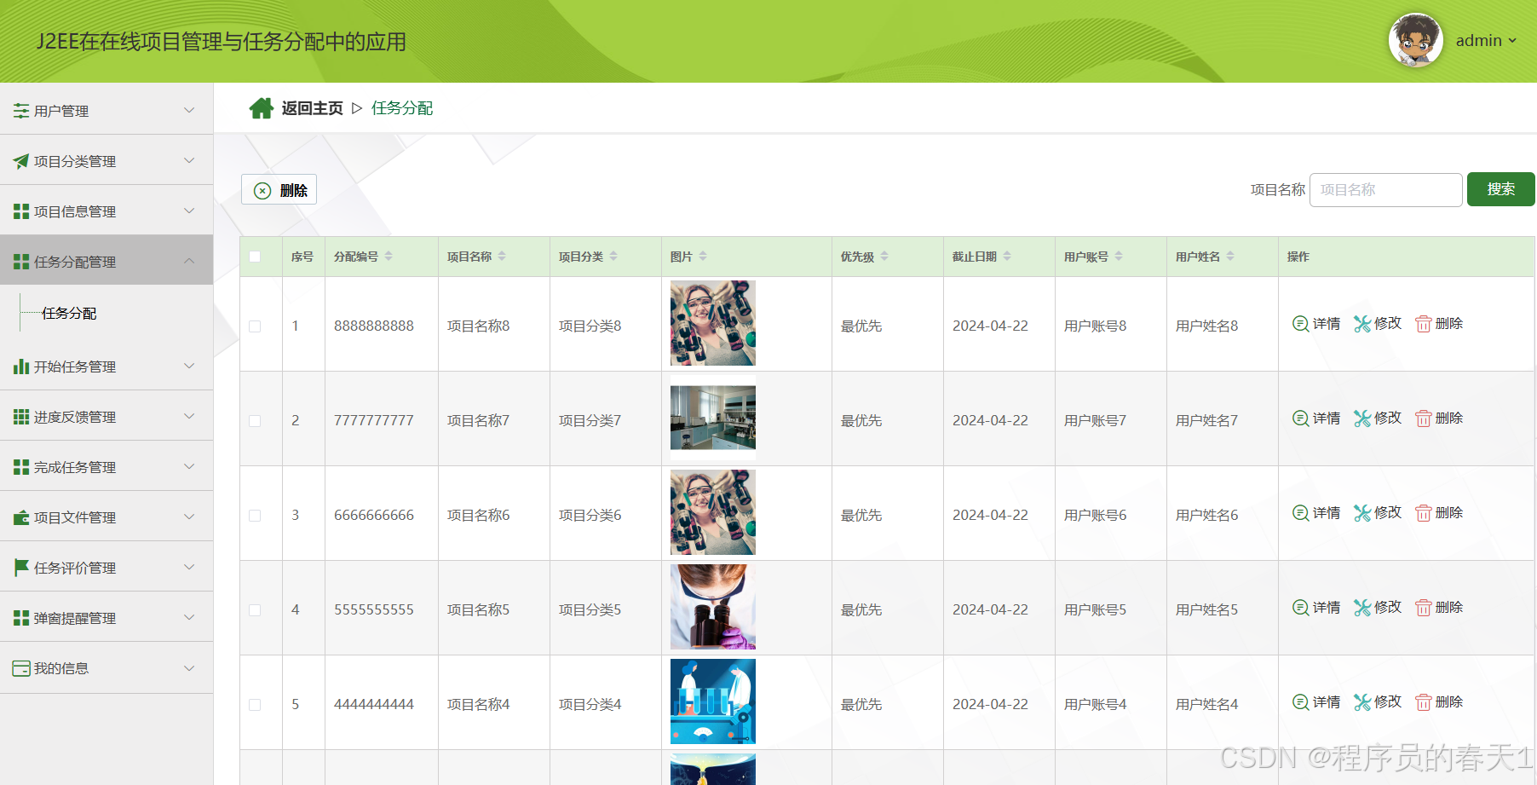
Task: Open the lab photo thumbnail for 项目名称7
Action: coord(713,418)
